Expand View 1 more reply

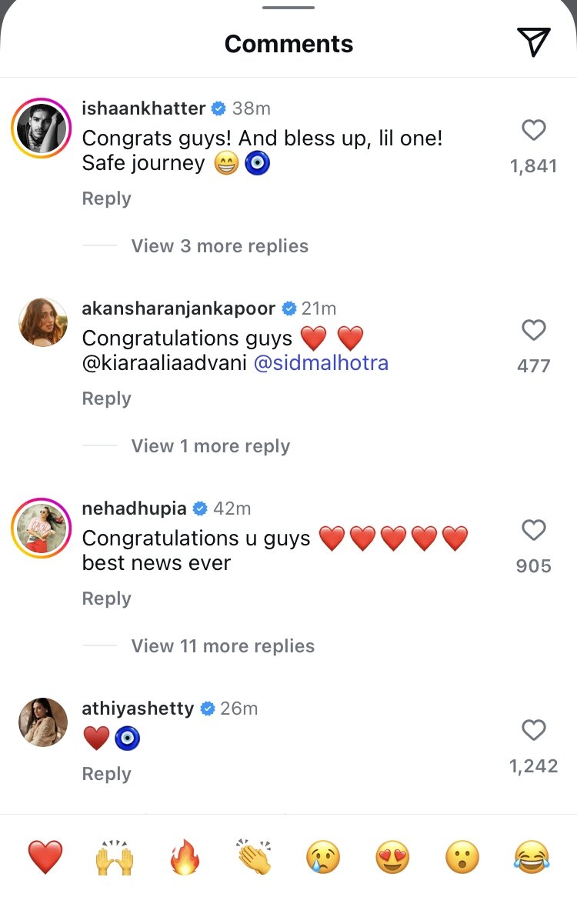click(x=210, y=446)
